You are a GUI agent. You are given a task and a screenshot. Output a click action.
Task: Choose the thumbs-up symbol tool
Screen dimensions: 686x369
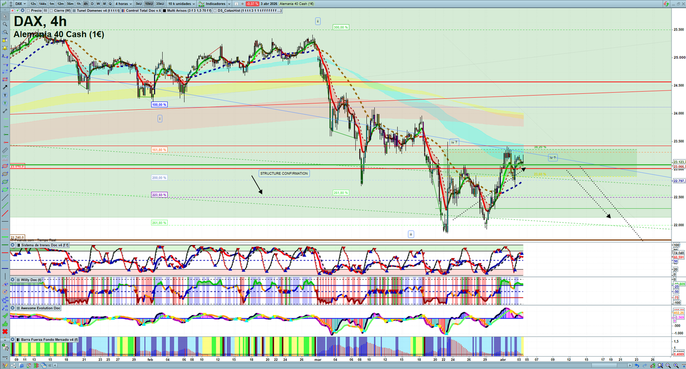click(5, 324)
